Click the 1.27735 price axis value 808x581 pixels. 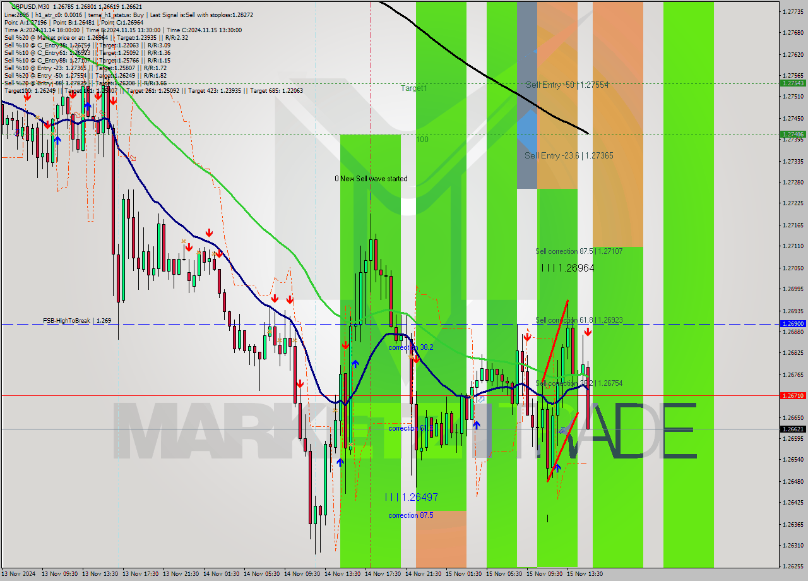(x=793, y=11)
